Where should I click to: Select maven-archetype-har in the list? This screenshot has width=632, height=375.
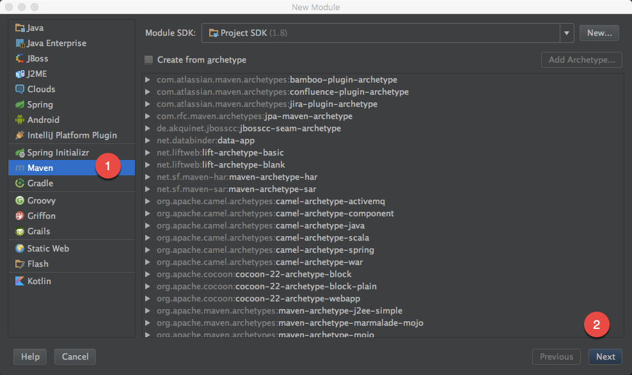[237, 177]
